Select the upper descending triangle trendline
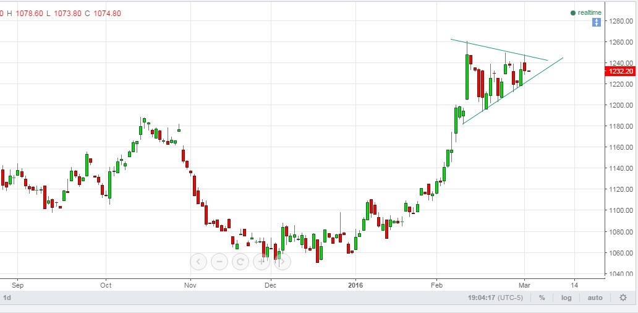This screenshot has height=313, width=638. 500,49
